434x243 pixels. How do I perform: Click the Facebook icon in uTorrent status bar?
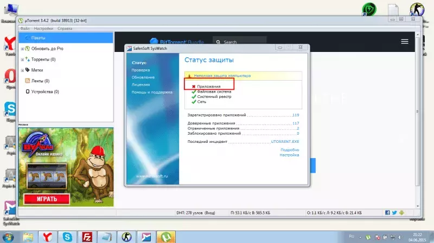click(x=387, y=212)
